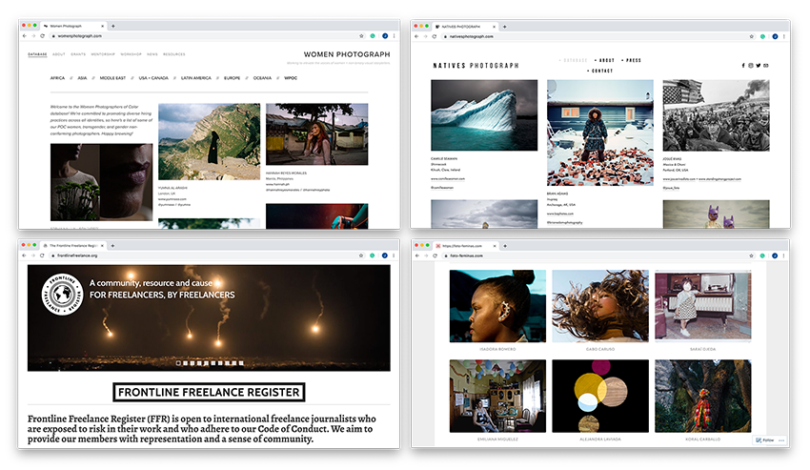Click Frontline Freelance Register globe logo
The height and width of the screenshot is (470, 810).
coord(63,295)
